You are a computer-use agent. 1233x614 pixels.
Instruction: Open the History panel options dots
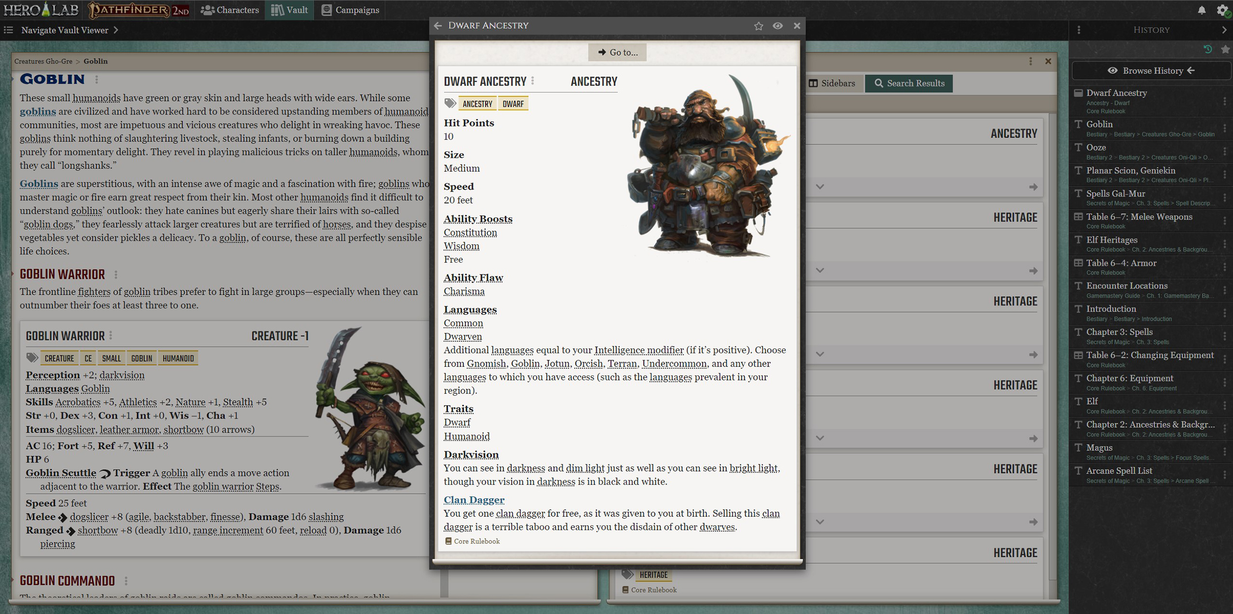(1079, 30)
